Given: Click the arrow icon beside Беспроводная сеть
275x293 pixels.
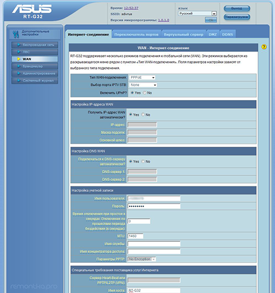Looking at the screenshot, I should [19, 45].
